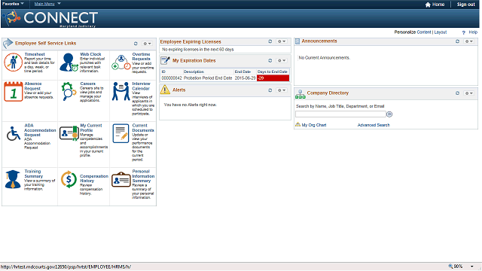Refresh the Employee Self Service Links pagelet
The width and height of the screenshot is (482, 271).
click(x=136, y=44)
